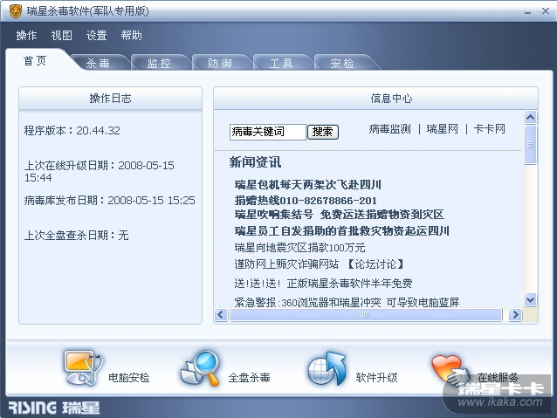
Task: Click the vertical scrollbar thumb in 信息中心
Action: [x=530, y=145]
